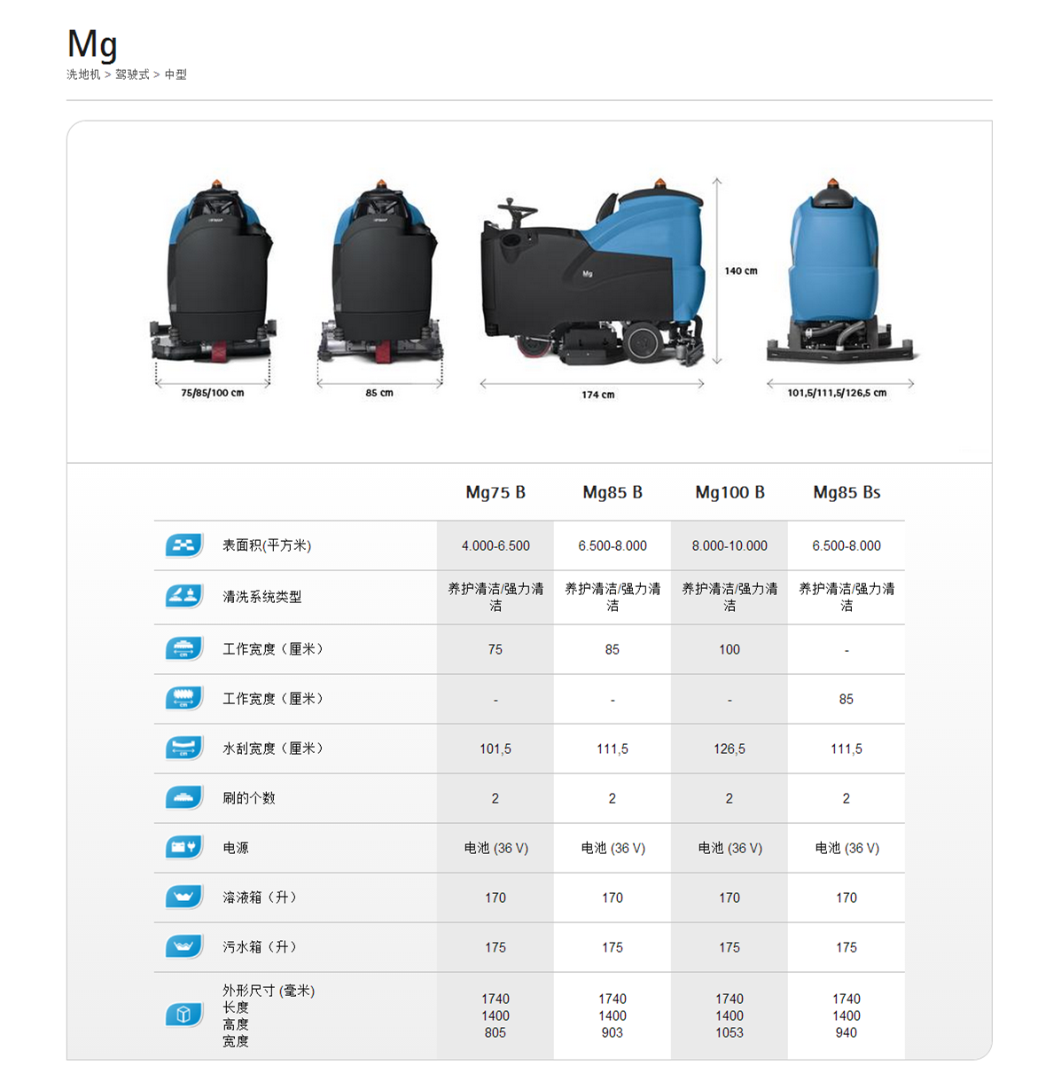Click the working width value 100
Screen dimensions: 1046x1074
pos(730,649)
